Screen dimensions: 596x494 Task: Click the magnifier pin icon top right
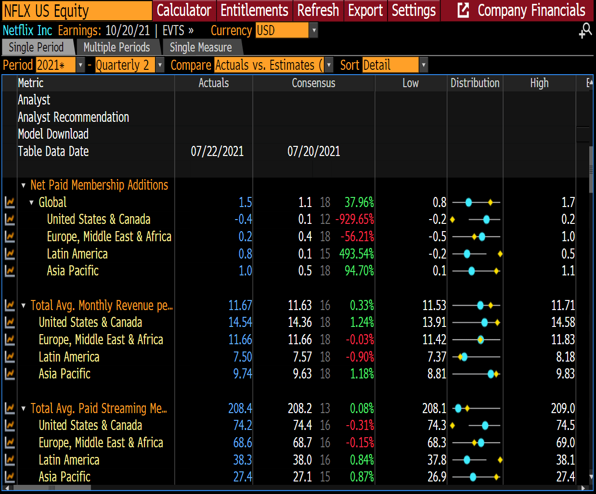585,30
